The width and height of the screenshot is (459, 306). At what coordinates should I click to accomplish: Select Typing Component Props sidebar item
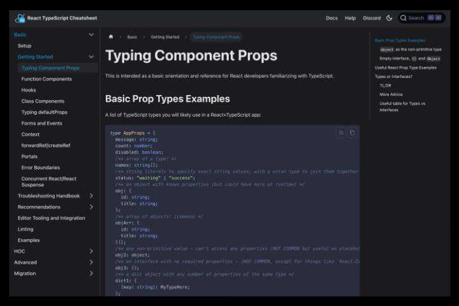coord(50,68)
